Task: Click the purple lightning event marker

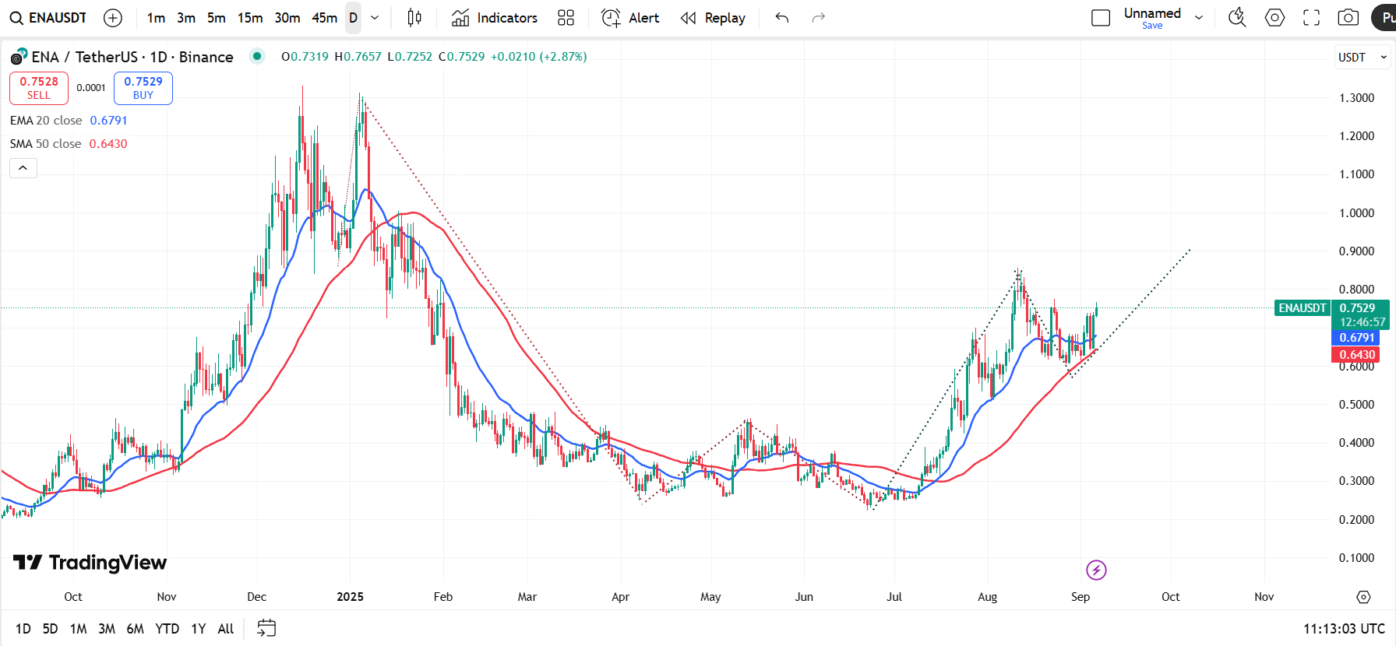Action: [1096, 571]
